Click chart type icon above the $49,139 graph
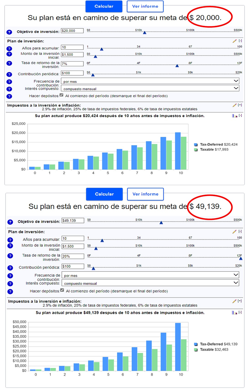 [x=234, y=313]
